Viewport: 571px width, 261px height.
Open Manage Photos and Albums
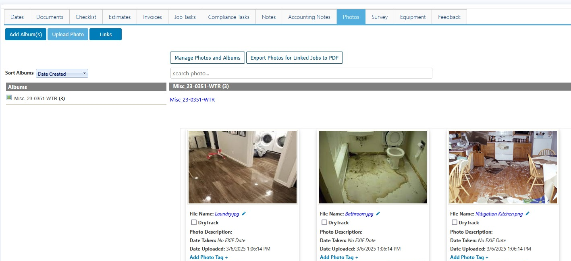tap(208, 58)
